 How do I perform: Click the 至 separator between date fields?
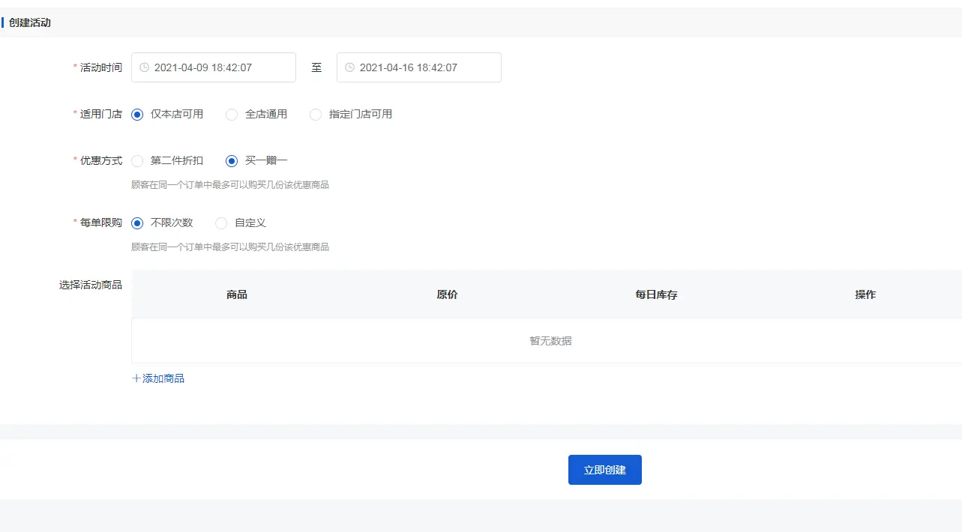[316, 67]
